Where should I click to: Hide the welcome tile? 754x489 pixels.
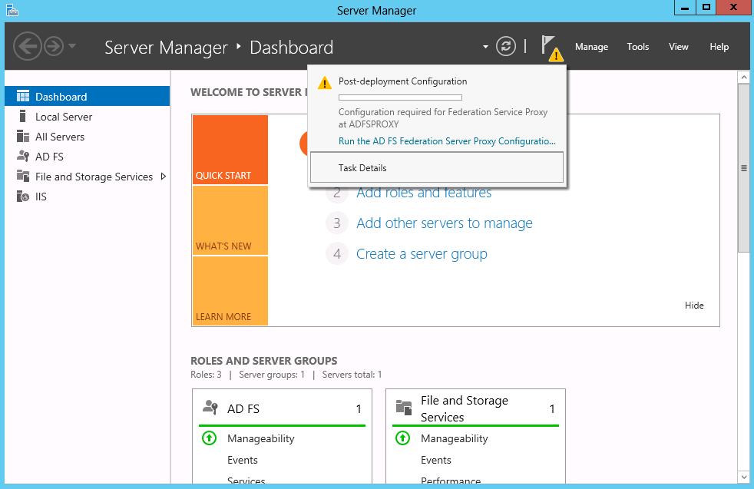(694, 306)
